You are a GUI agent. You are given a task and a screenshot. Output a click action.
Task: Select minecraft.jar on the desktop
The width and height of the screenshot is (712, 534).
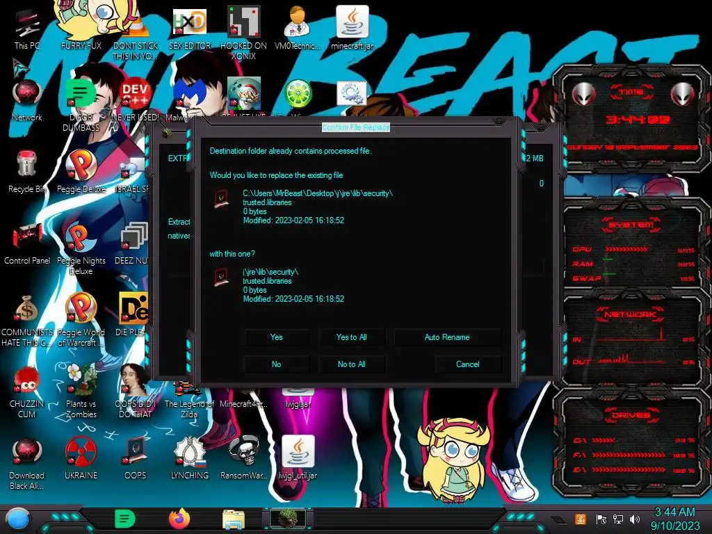352,28
